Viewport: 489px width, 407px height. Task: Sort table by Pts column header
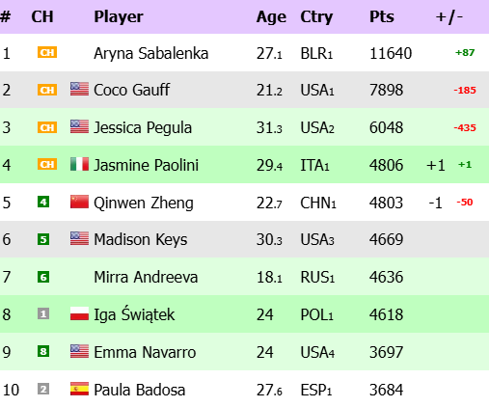tap(382, 16)
